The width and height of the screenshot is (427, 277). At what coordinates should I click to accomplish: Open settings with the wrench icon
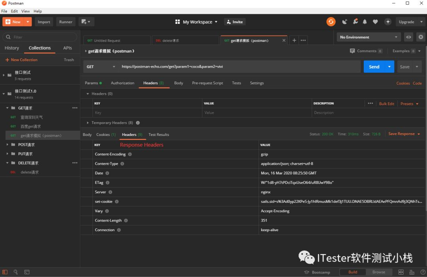pos(355,22)
